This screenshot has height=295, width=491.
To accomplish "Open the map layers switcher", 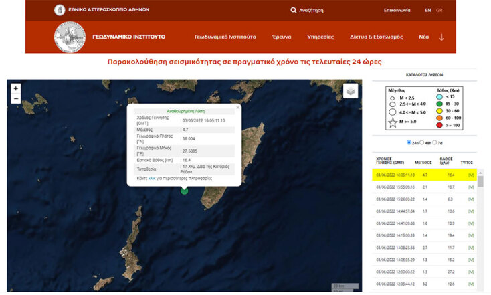I will [351, 91].
